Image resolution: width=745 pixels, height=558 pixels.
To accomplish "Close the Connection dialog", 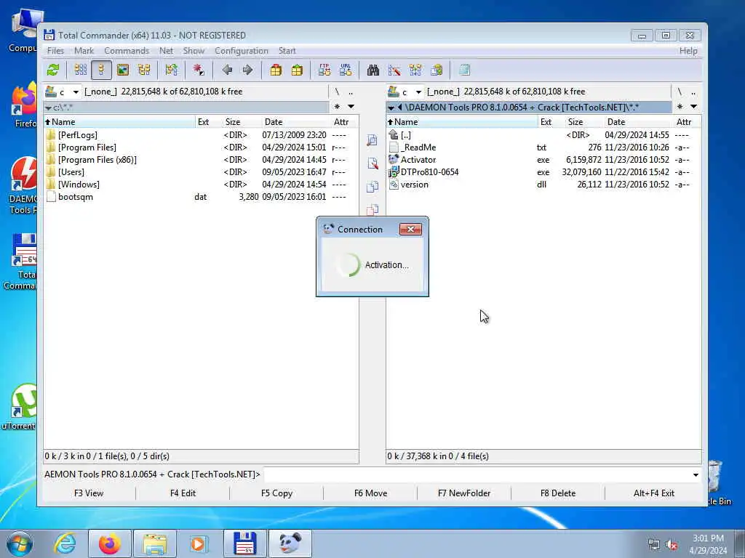I will 410,229.
